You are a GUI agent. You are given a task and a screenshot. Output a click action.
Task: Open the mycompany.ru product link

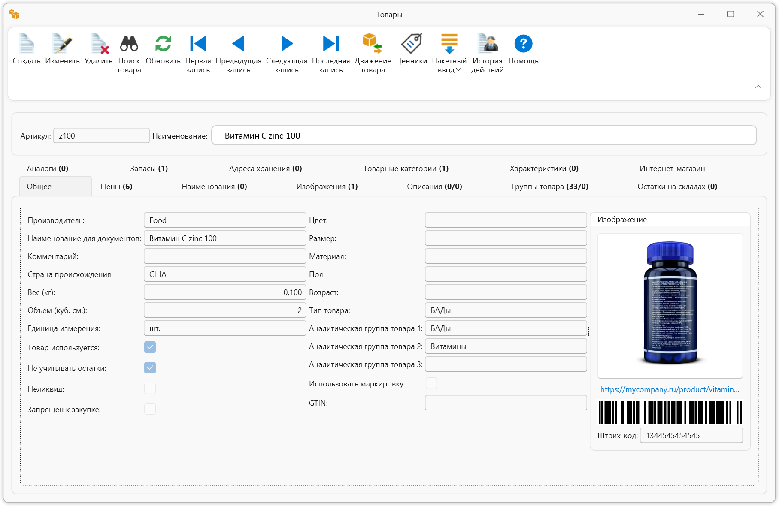[669, 389]
